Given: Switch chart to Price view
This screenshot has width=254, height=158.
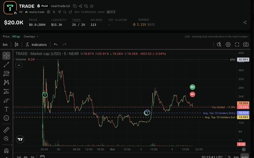Looking at the screenshot, I should pyautogui.click(x=6, y=36).
